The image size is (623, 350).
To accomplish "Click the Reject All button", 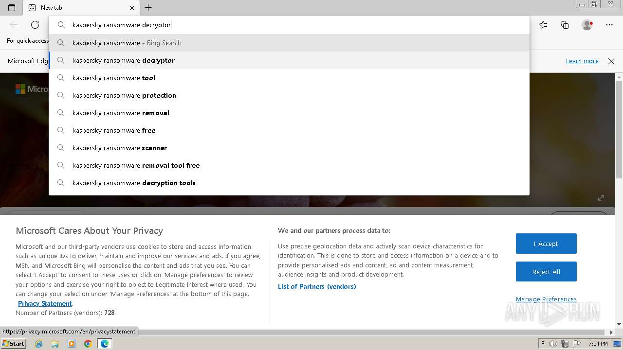I will coord(546,272).
